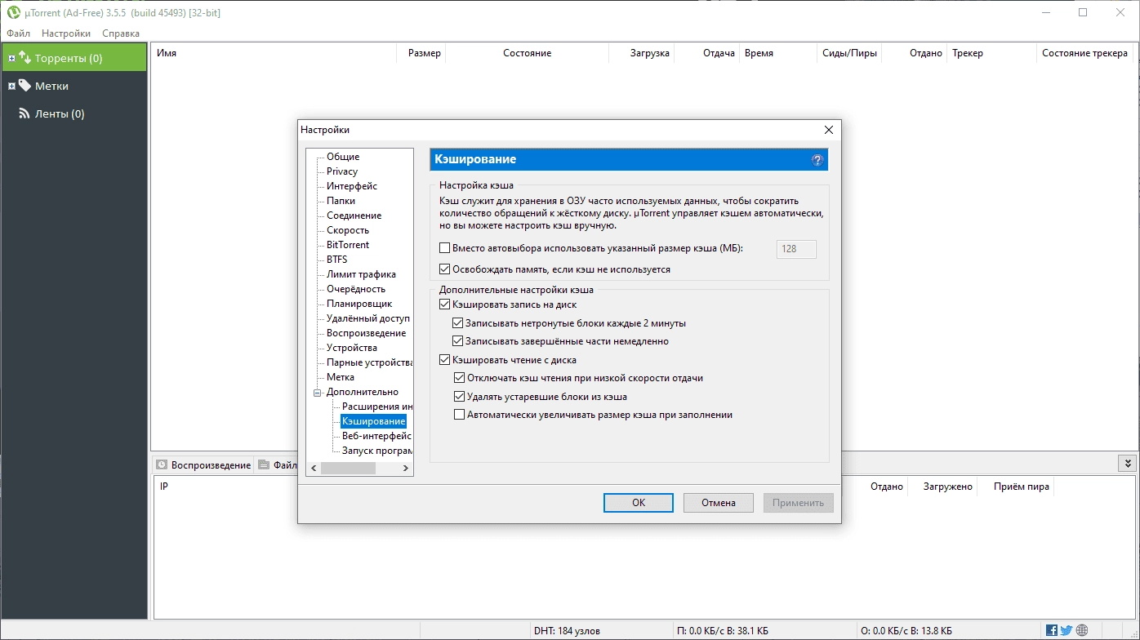Sort by Состояние трекера column header
The height and width of the screenshot is (640, 1140).
pos(1084,53)
